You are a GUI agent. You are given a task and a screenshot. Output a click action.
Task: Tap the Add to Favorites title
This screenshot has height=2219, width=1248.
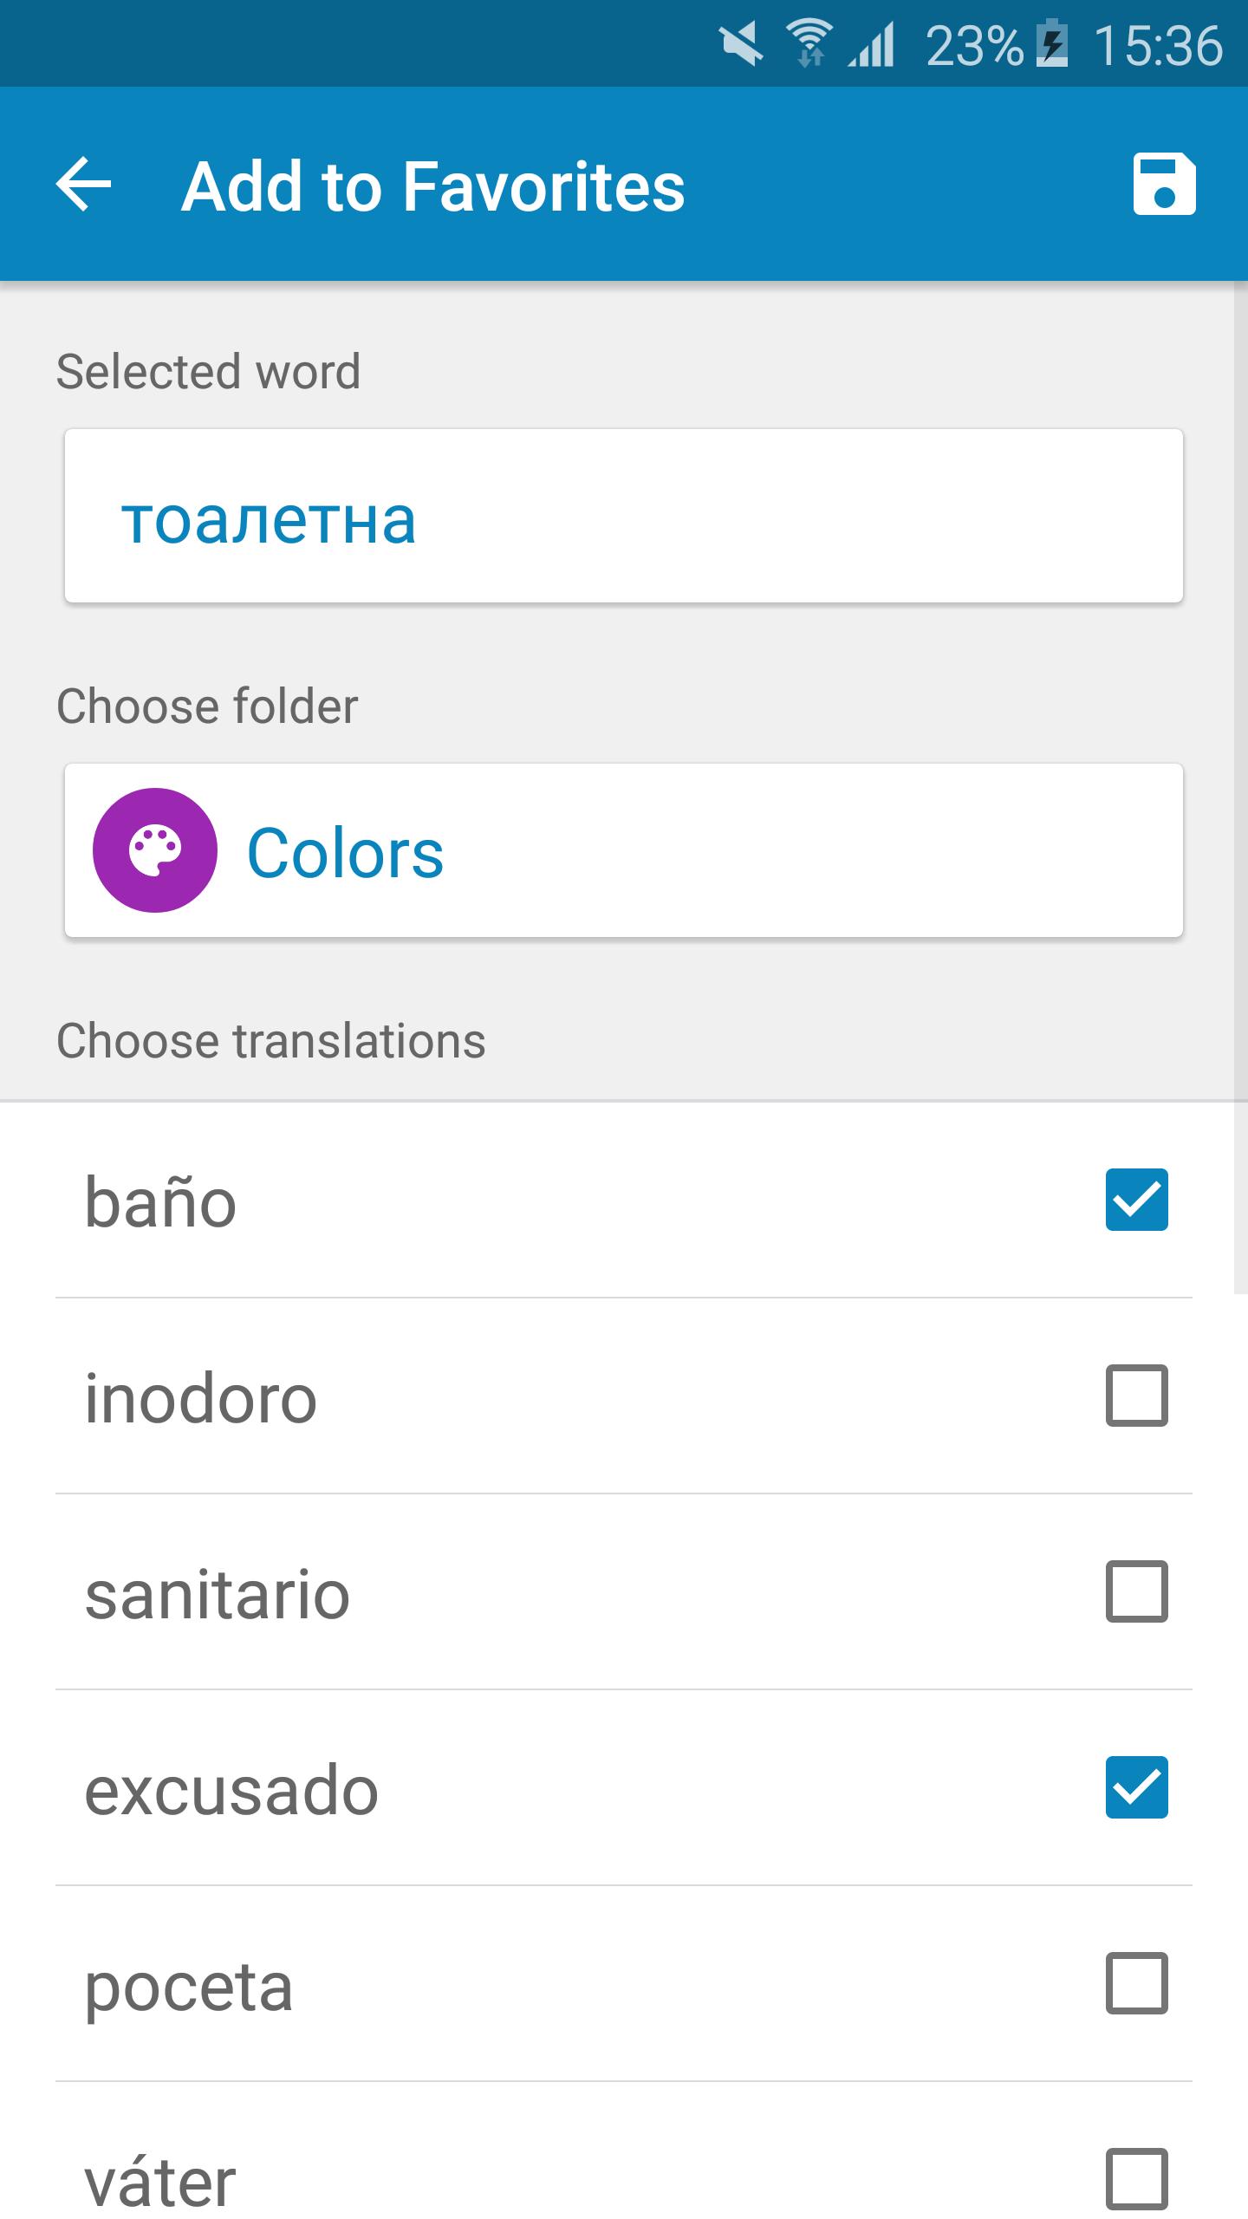point(433,186)
